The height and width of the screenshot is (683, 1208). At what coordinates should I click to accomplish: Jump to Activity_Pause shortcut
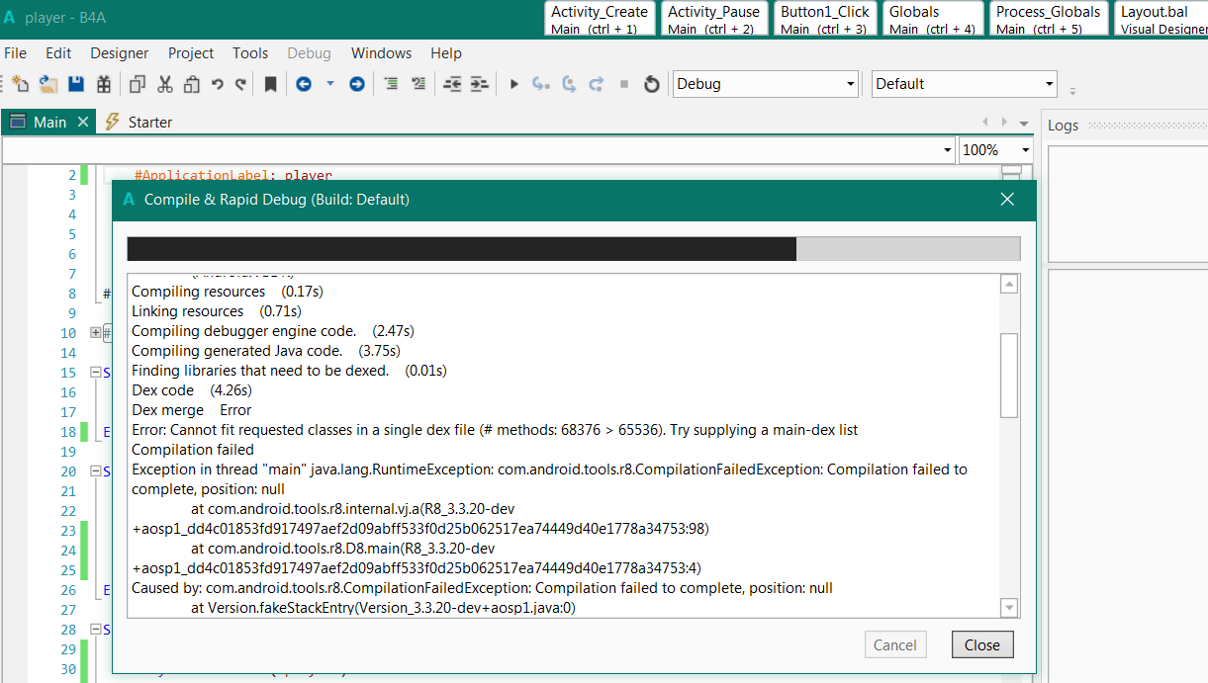click(x=714, y=19)
